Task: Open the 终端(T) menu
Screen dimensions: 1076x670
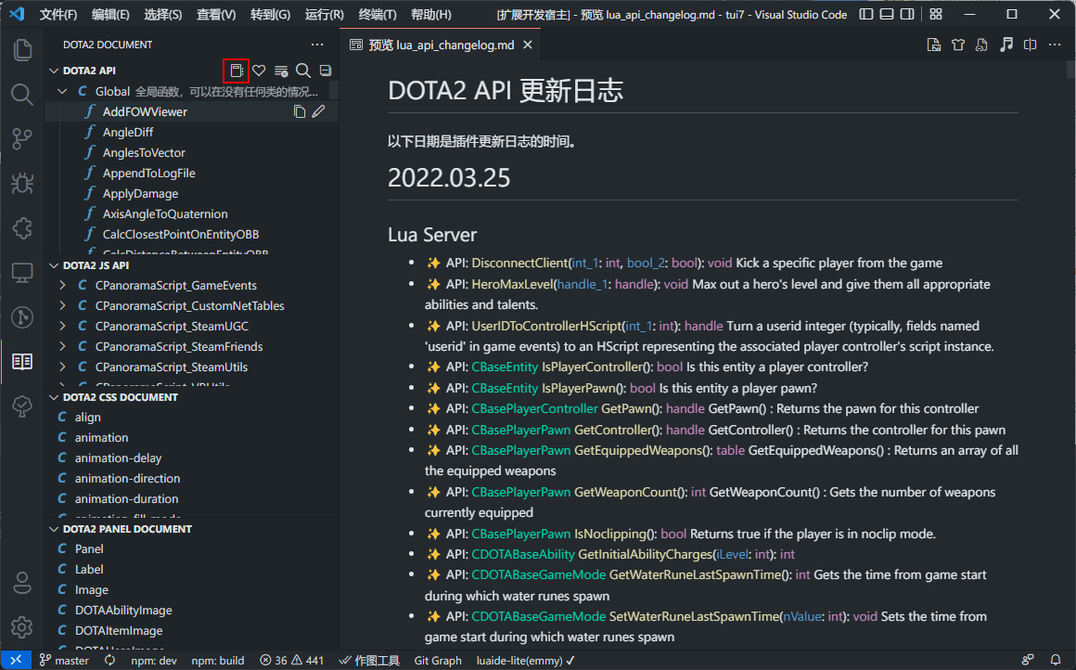Action: 378,15
